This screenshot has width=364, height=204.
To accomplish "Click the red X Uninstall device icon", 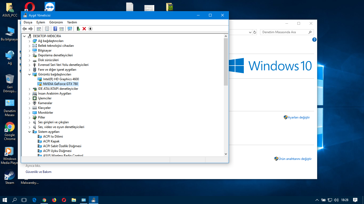I will click(84, 29).
